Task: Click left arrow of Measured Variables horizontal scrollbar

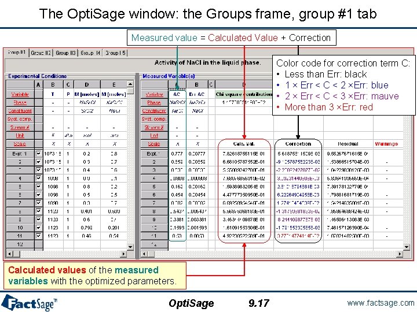Action: click(144, 254)
